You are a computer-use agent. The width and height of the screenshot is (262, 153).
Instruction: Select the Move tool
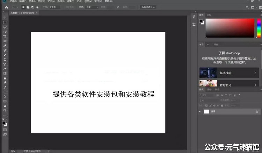[x=5, y=18]
